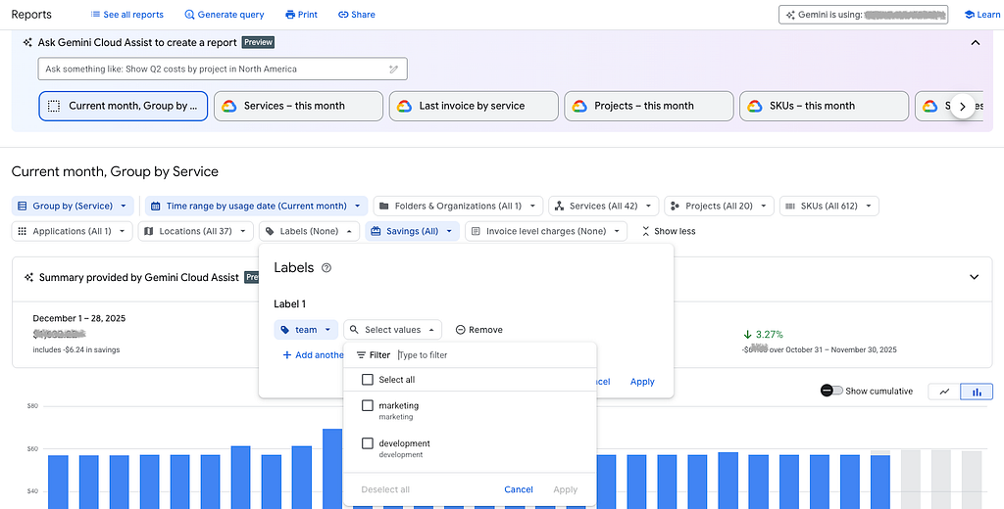Open Time range by usage date dropdown
This screenshot has width=1004, height=509.
click(x=256, y=206)
